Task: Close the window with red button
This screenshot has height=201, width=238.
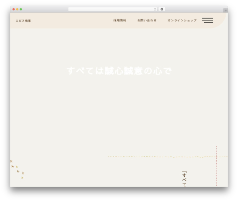Action: 14,10
